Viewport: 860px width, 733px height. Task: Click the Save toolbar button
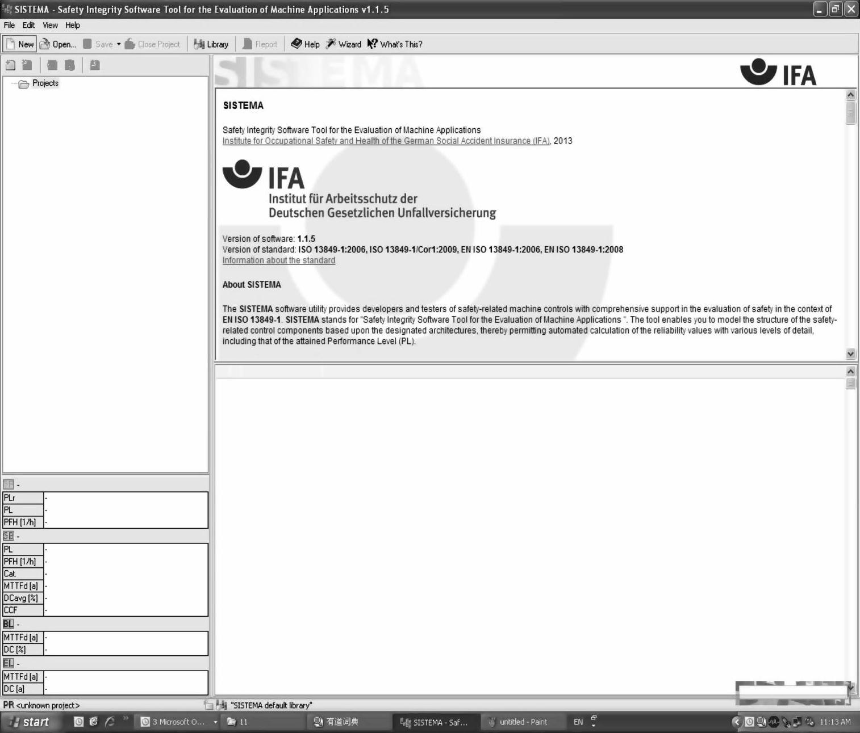98,44
